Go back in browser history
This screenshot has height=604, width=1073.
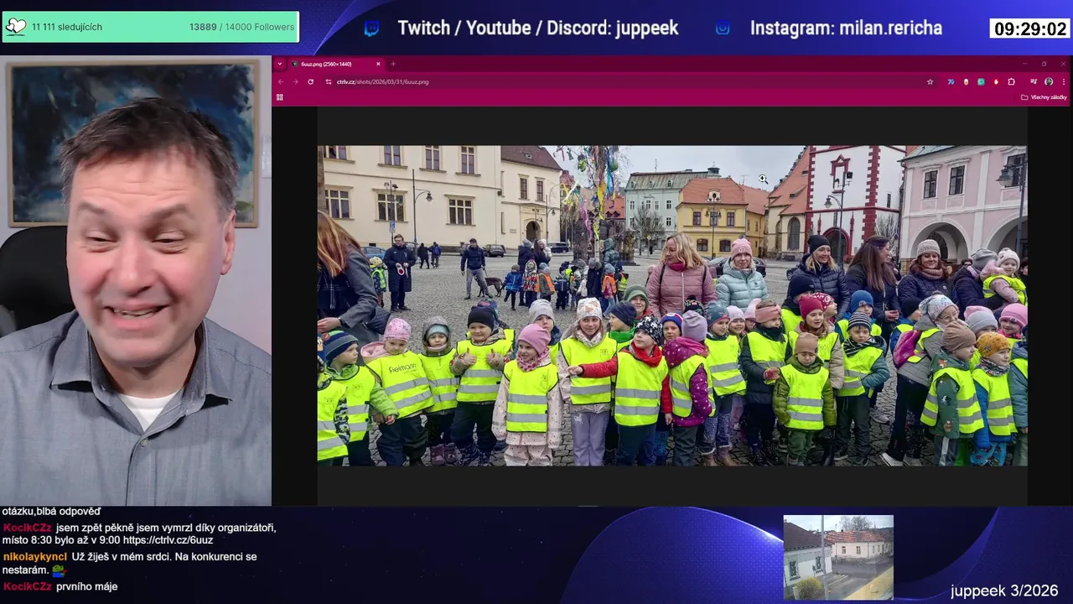coord(280,81)
